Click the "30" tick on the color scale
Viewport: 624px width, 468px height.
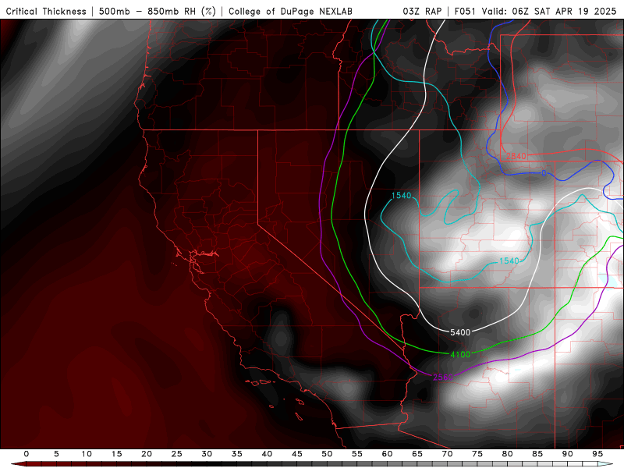point(207,454)
